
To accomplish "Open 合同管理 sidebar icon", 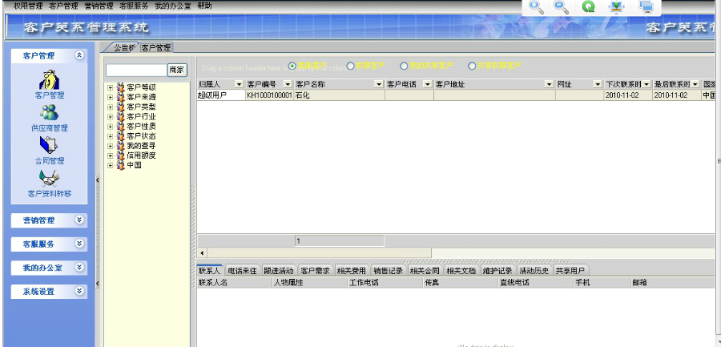I will pos(50,145).
